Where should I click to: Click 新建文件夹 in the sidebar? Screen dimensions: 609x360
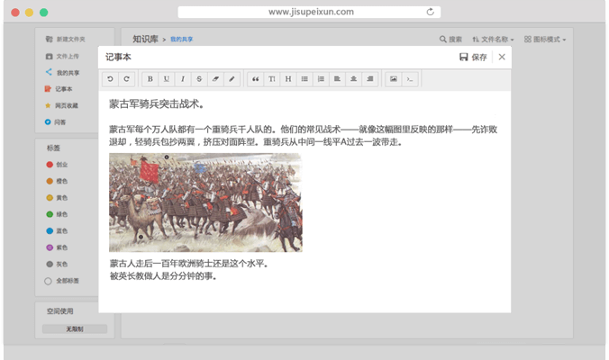[65, 40]
